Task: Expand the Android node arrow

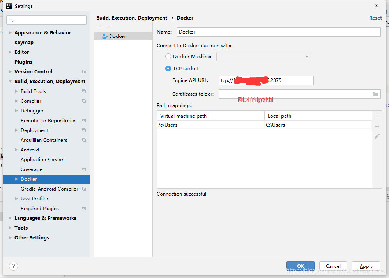Action: click(x=16, y=150)
